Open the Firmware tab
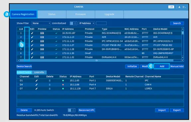This screenshot has width=191, height=122. point(80,14)
